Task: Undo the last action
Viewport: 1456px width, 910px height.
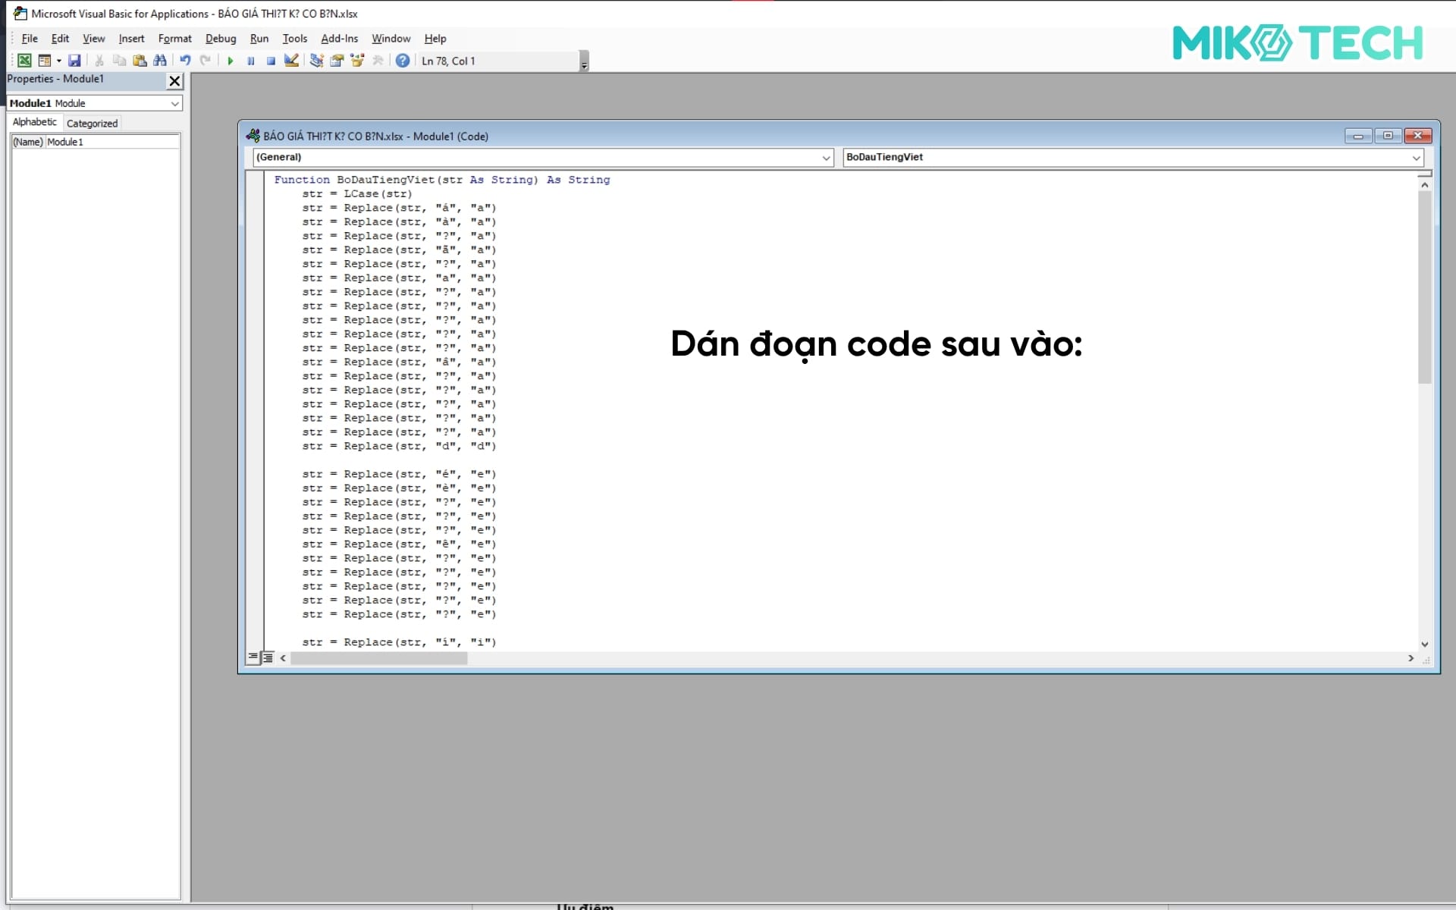Action: click(x=185, y=61)
